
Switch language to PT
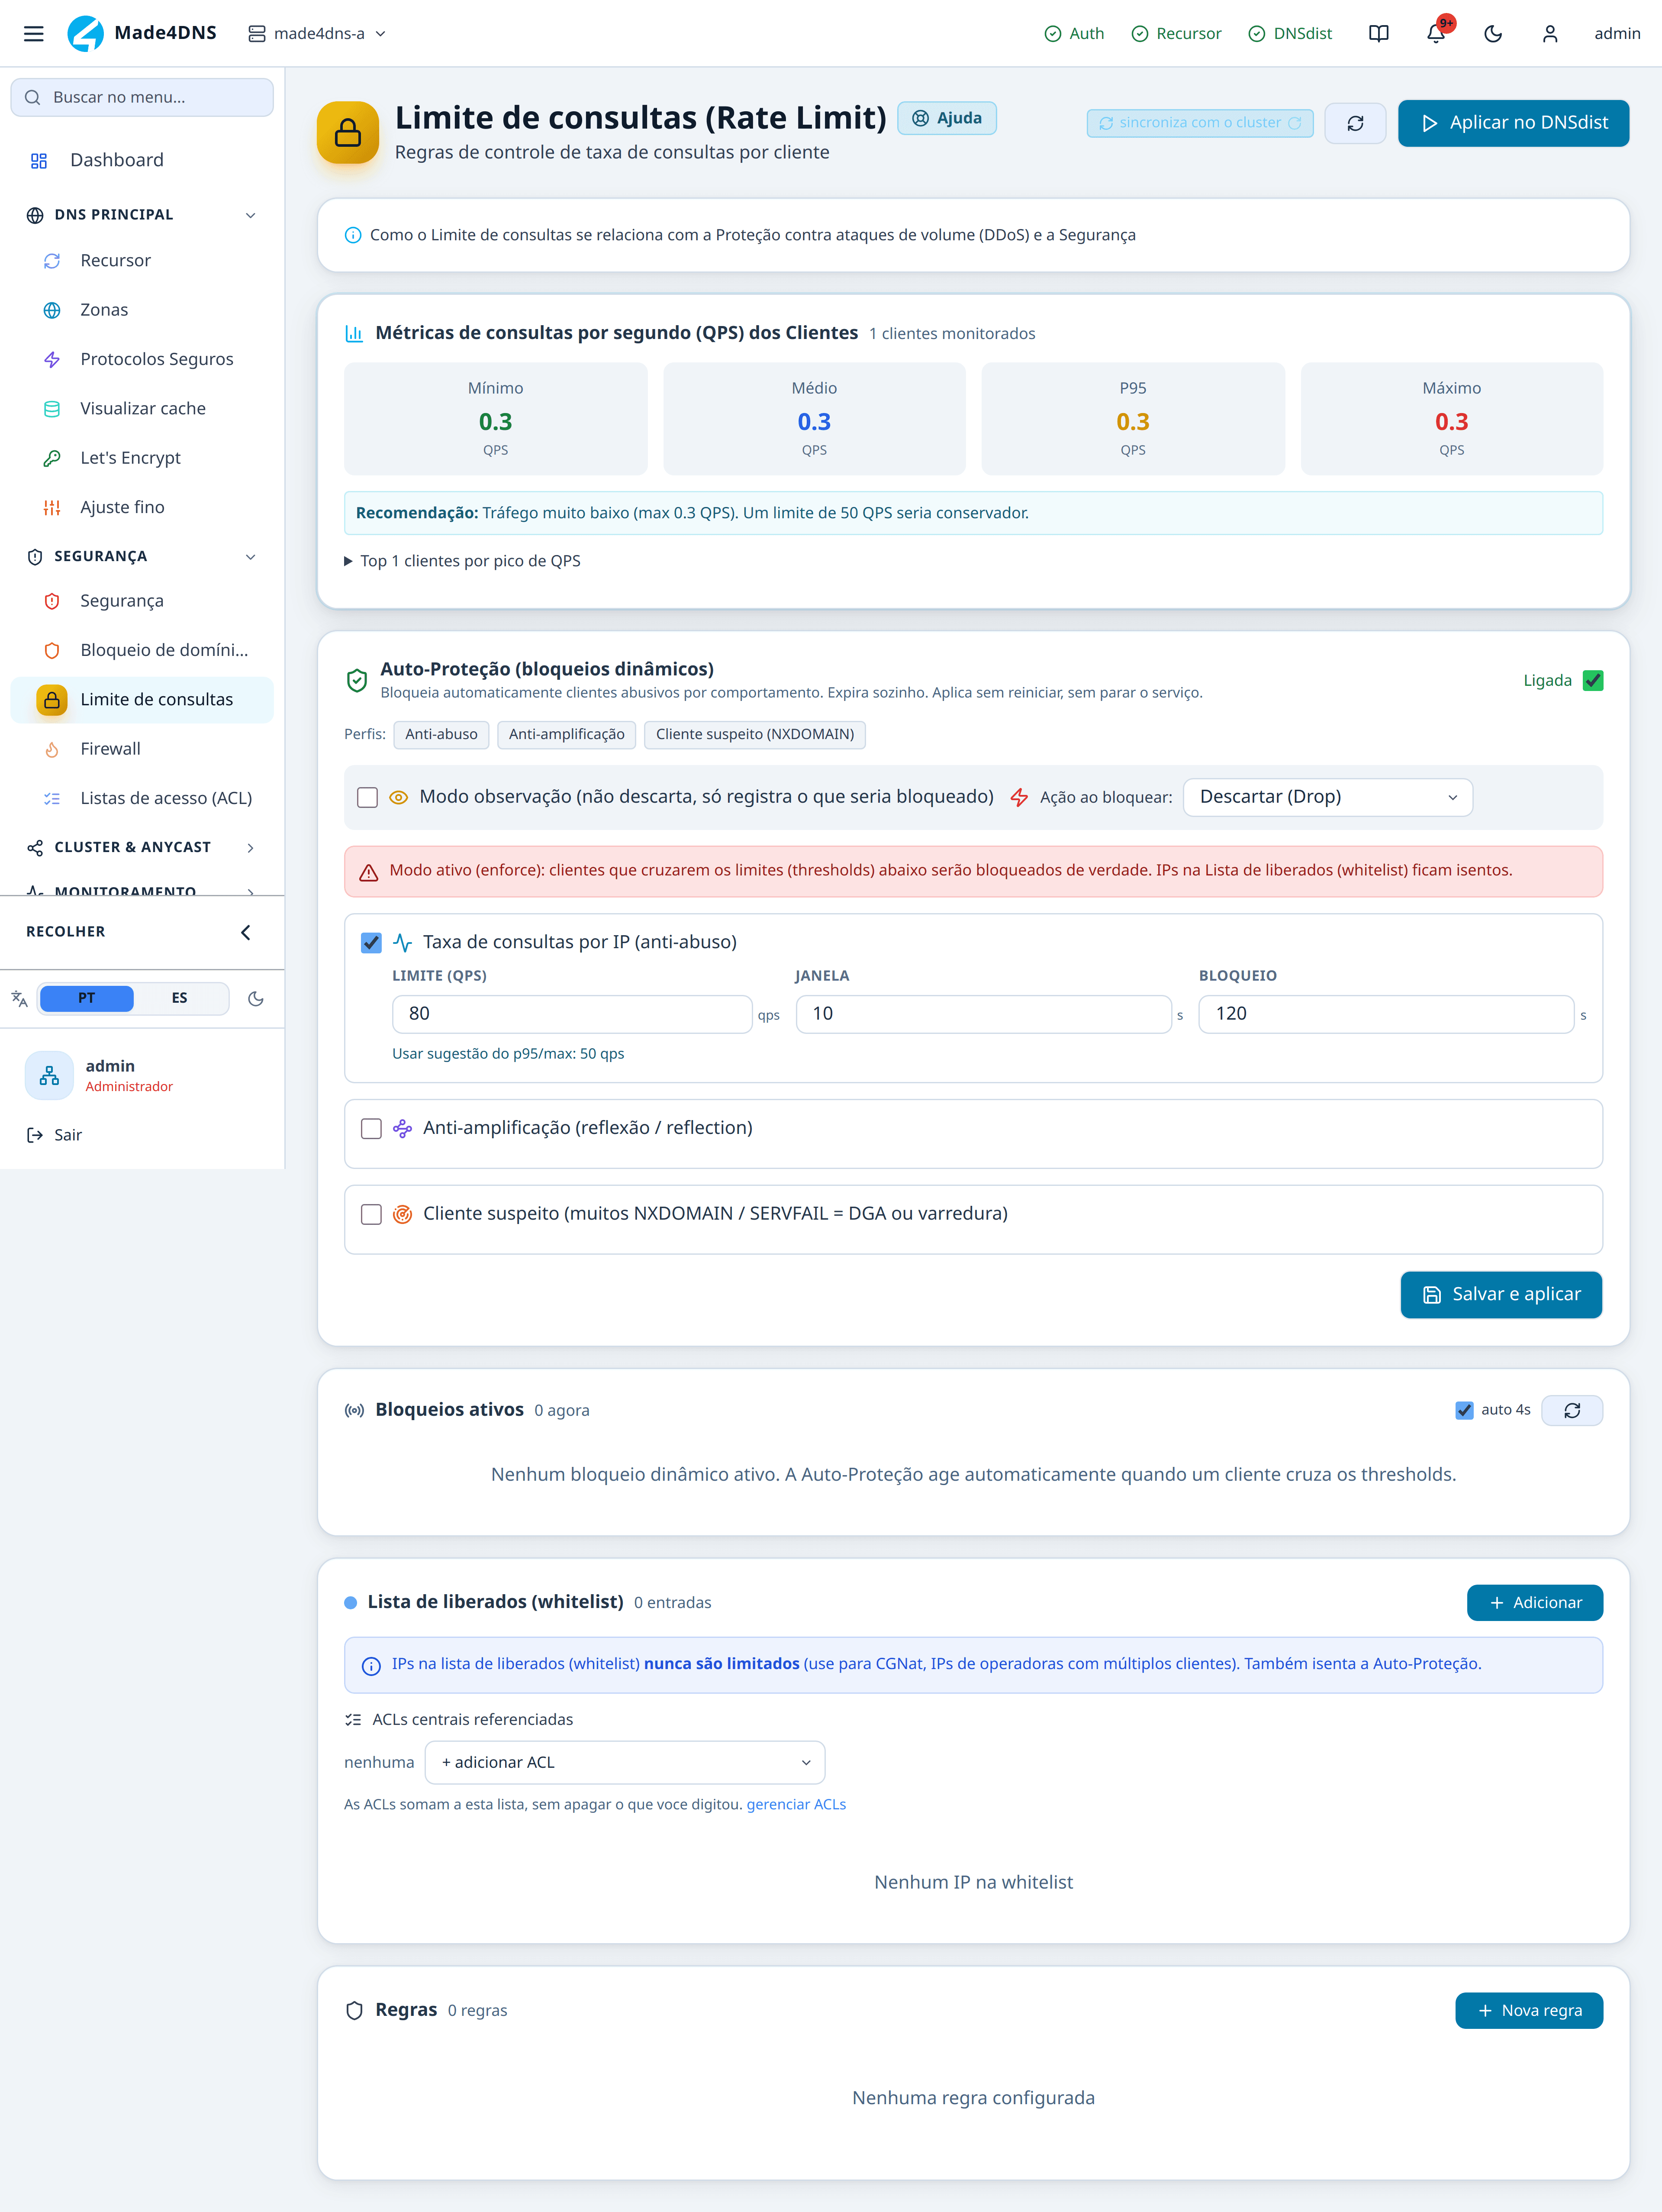tap(87, 998)
